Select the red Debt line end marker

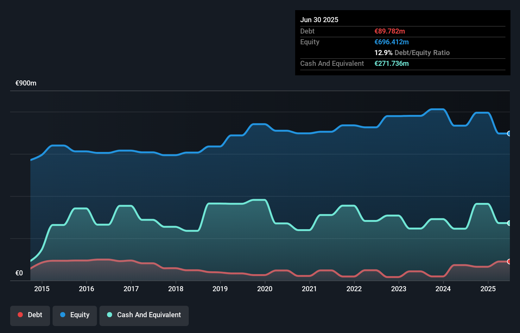[x=509, y=261]
